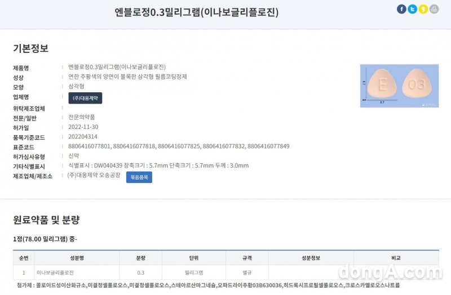Click the 비고 column header
This screenshot has width=451, height=295.
tap(396, 258)
